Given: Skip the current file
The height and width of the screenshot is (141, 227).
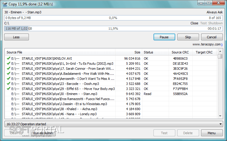Looking at the screenshot, I should (188, 37).
